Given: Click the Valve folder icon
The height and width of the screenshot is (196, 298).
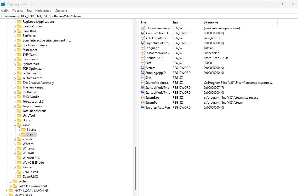Looking at the screenshot, I should [x=20, y=125].
